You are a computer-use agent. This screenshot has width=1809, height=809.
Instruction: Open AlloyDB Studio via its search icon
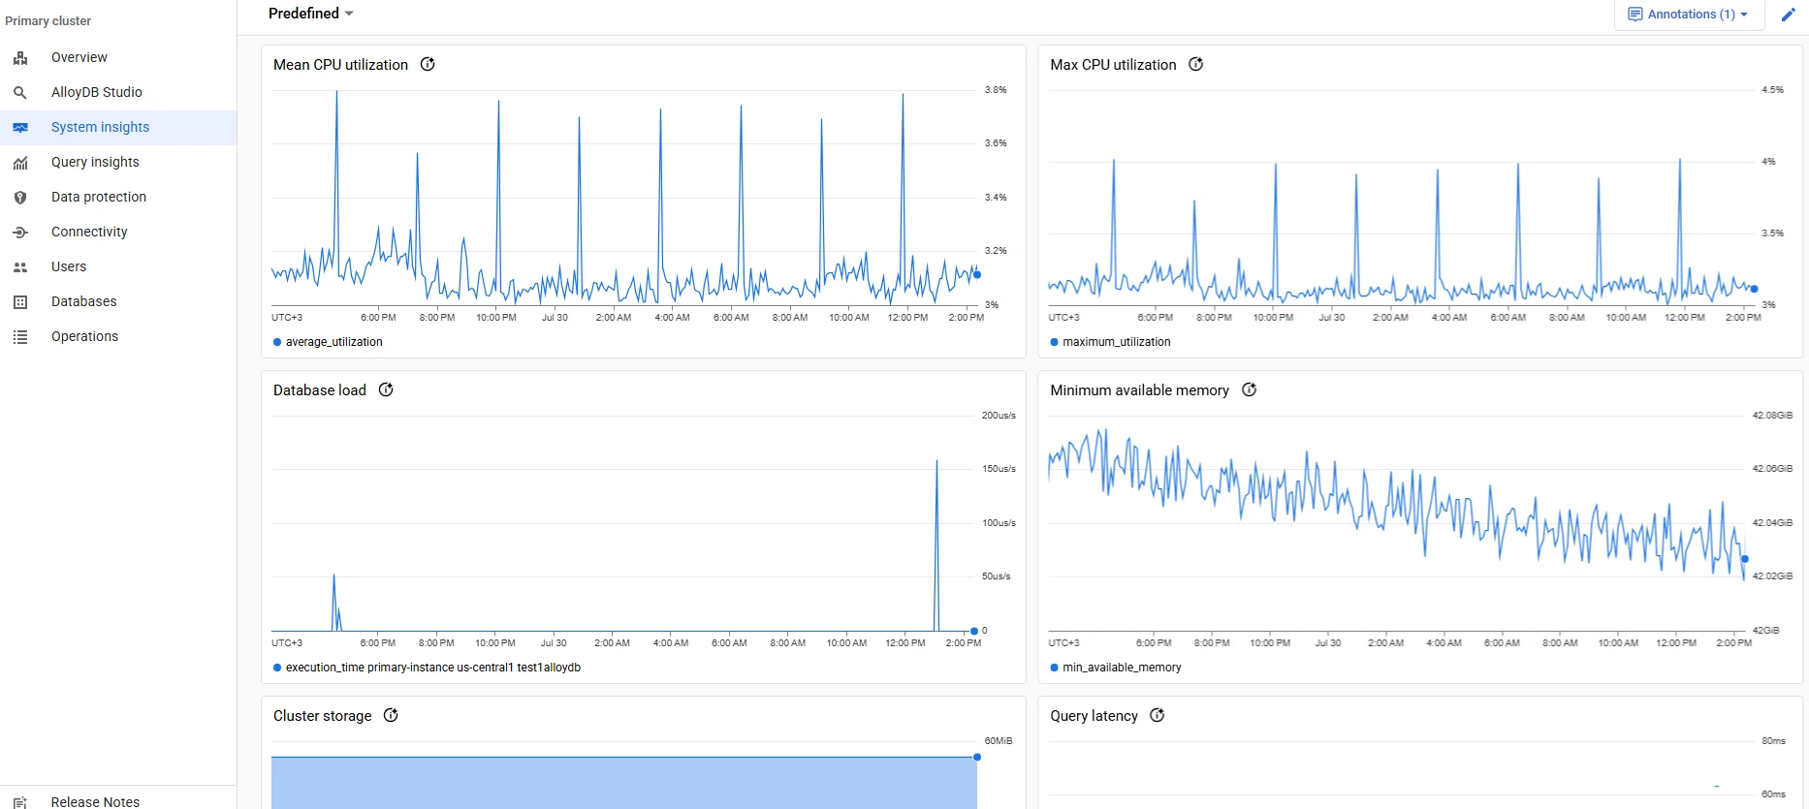20,93
